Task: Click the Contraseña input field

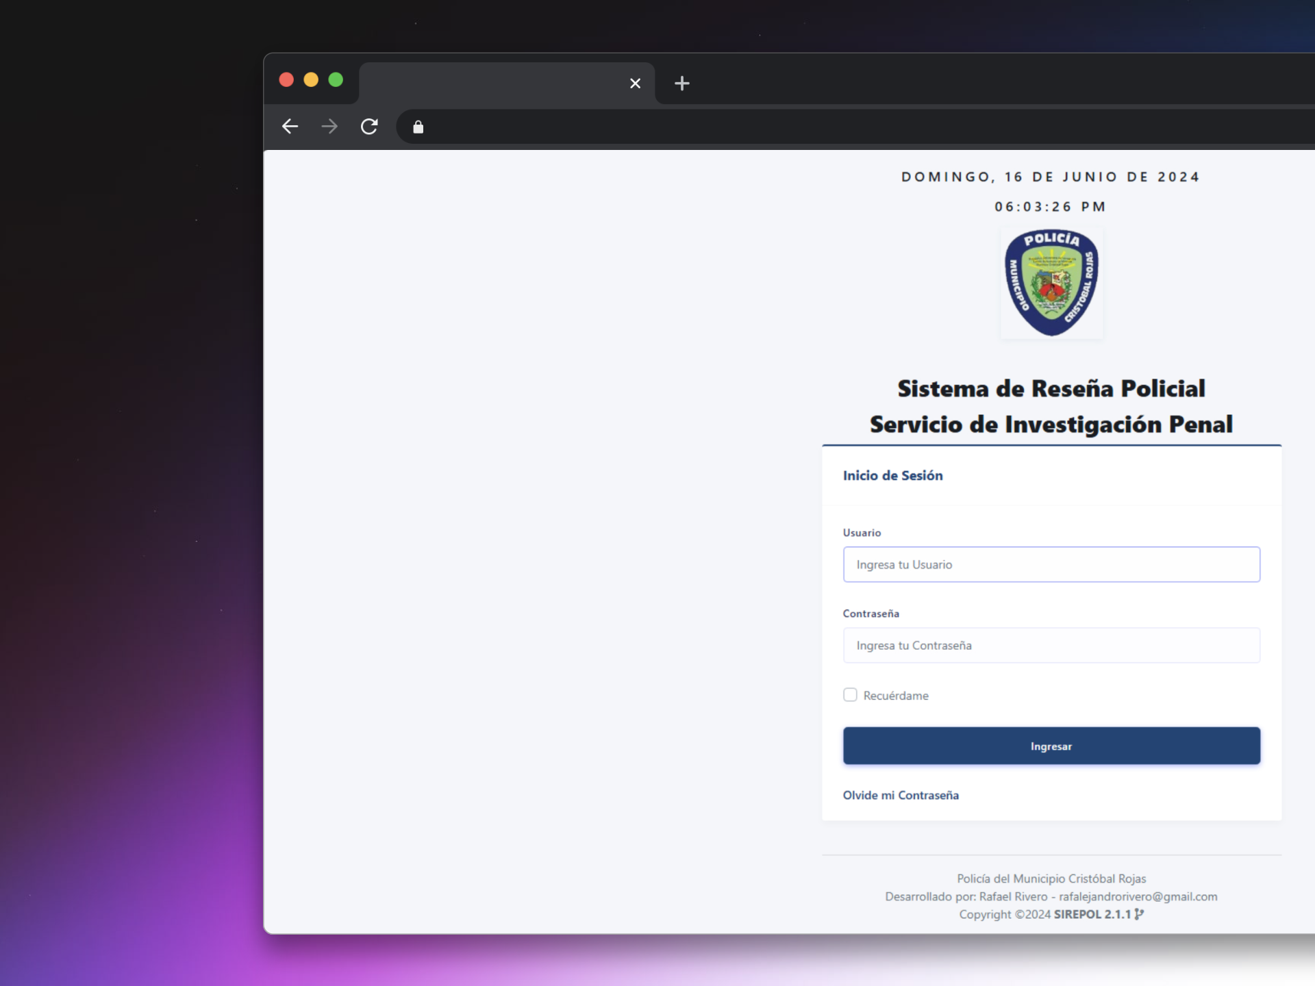Action: pyautogui.click(x=1051, y=646)
